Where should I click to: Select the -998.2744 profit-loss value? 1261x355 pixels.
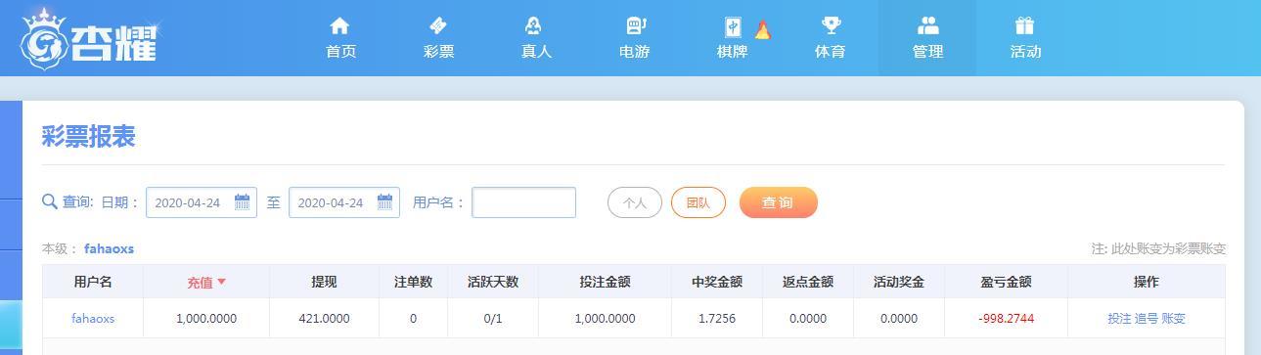click(x=1006, y=318)
